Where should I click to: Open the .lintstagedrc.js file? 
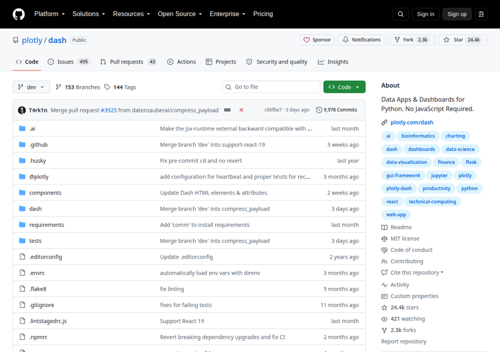(48, 321)
